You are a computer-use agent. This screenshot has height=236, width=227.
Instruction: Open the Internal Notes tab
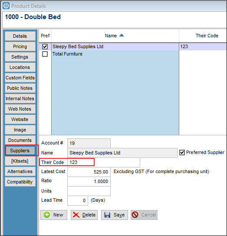tap(20, 98)
